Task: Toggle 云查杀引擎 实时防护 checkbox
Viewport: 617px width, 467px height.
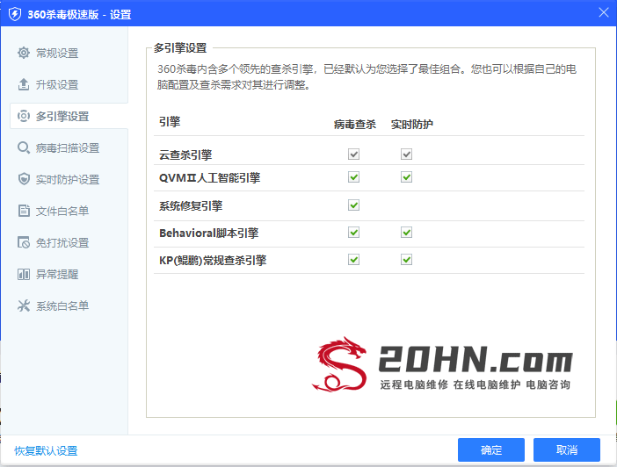Action: click(406, 154)
